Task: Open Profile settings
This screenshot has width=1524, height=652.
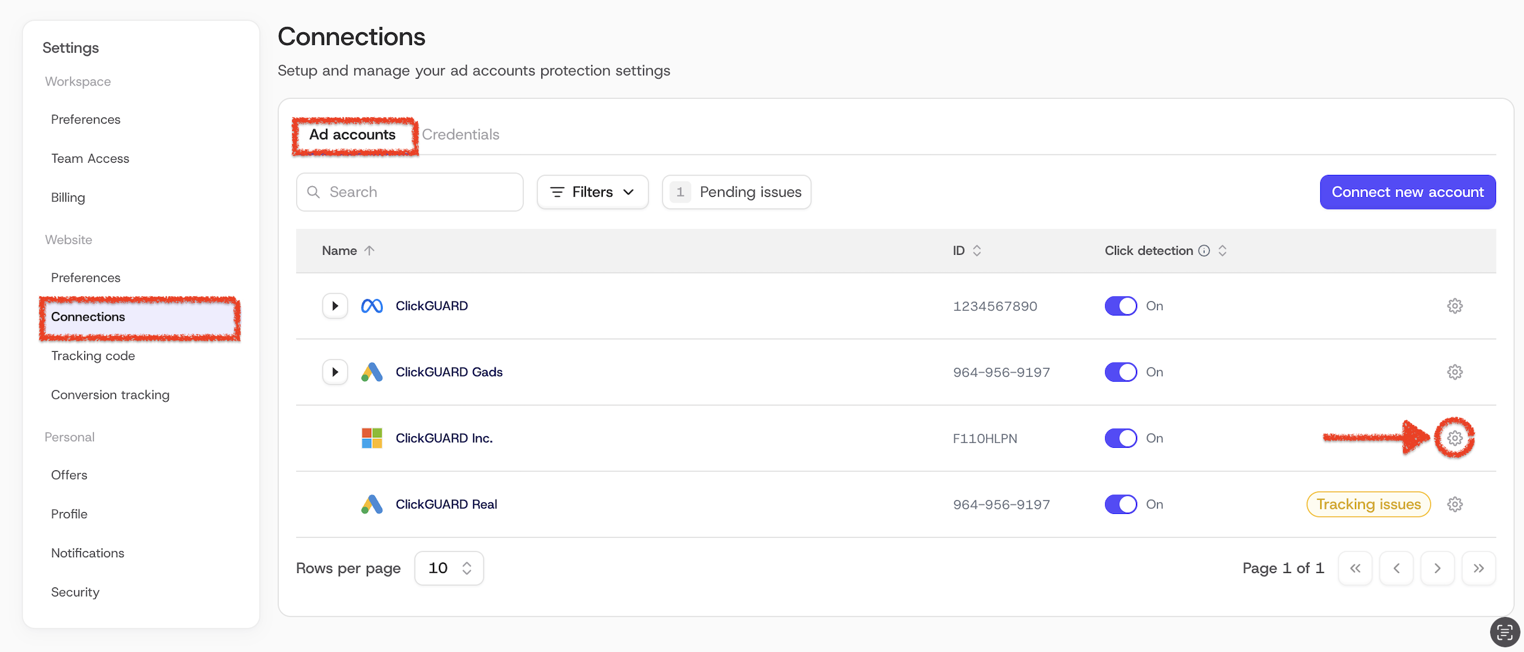Action: [68, 514]
